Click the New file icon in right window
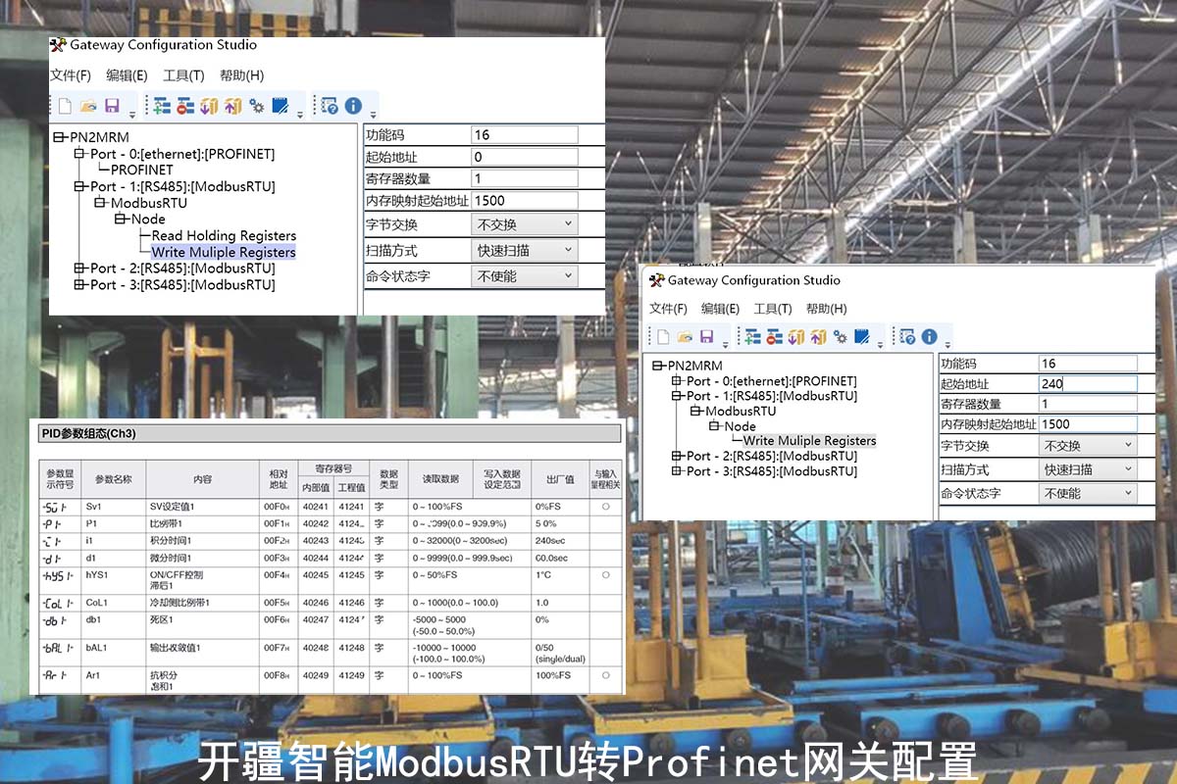 point(664,337)
